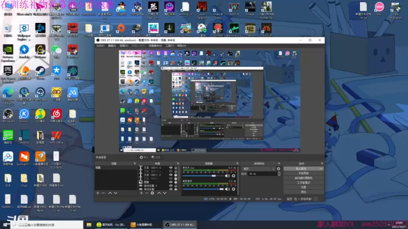408x229 pixels.
Task: Open the Scene Collection menu in OBS
Action: 156,46
